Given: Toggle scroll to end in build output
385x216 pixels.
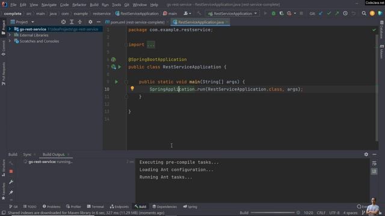Looking at the screenshot, I should point(374,171).
